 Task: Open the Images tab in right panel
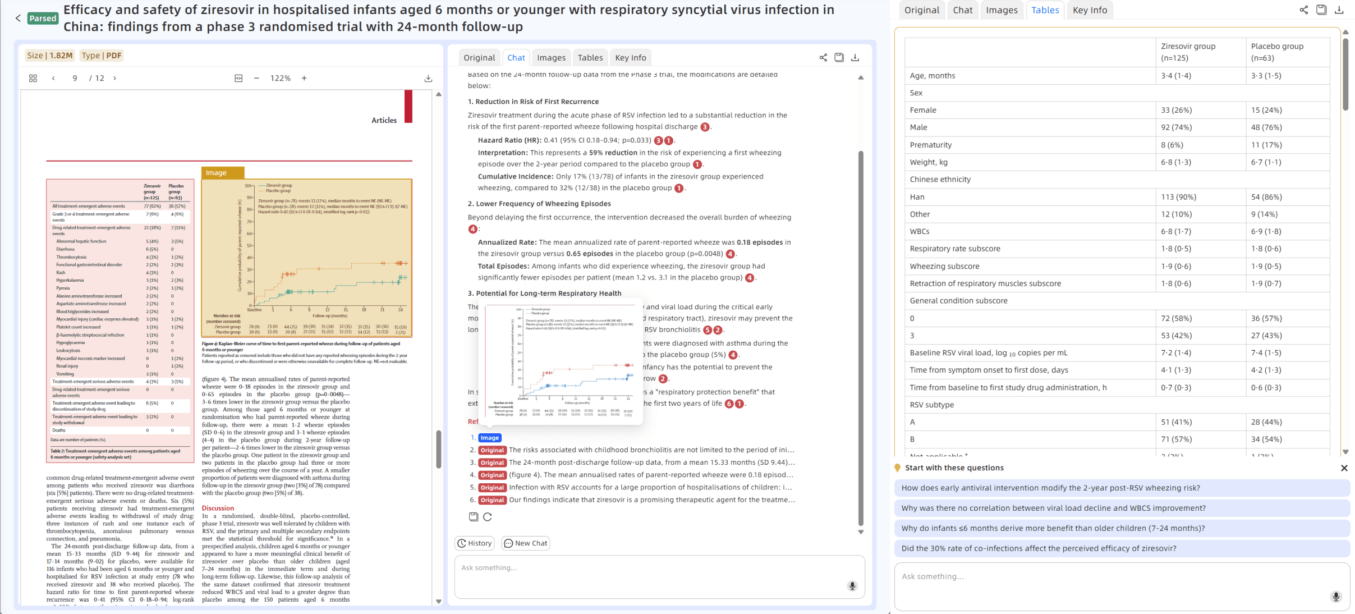pos(1002,10)
